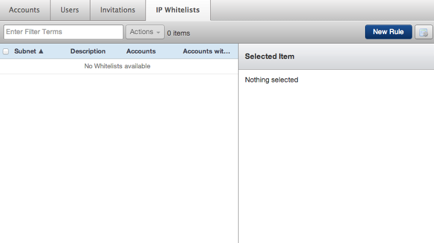This screenshot has width=434, height=243.
Task: Expand the Actions dropdown menu
Action: pyautogui.click(x=145, y=32)
